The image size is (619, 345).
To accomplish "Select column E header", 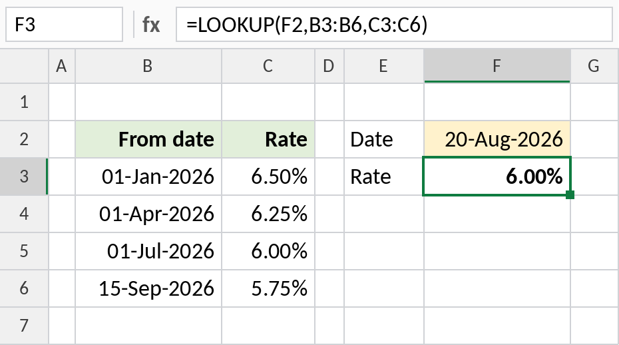I will pos(384,66).
